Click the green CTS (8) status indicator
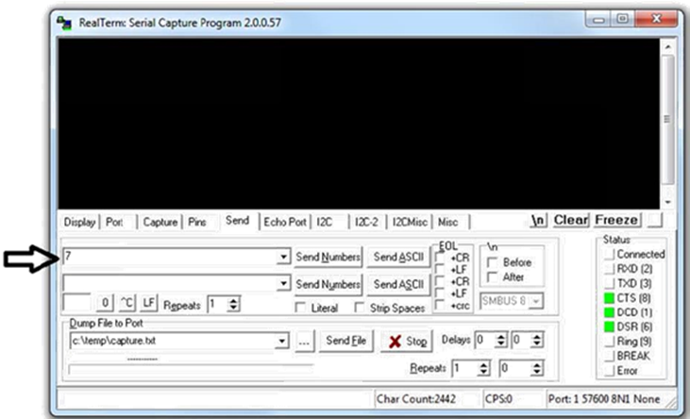 tap(609, 297)
